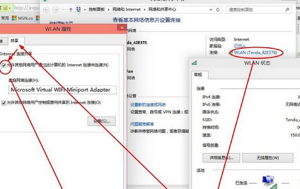The image size is (300, 189).
Task: Toggle allow users to control shared connection
Action: pos(4,103)
